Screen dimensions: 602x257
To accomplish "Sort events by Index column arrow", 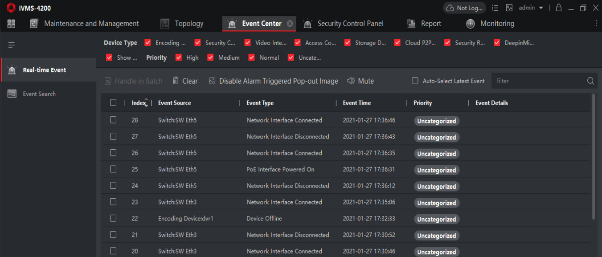I will coord(146,102).
